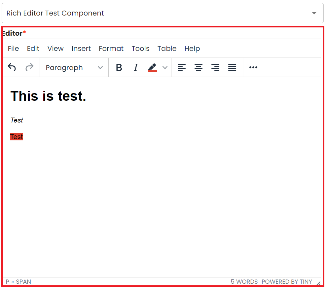327x287 pixels.
Task: Click the Undo arrow icon
Action: [12, 68]
